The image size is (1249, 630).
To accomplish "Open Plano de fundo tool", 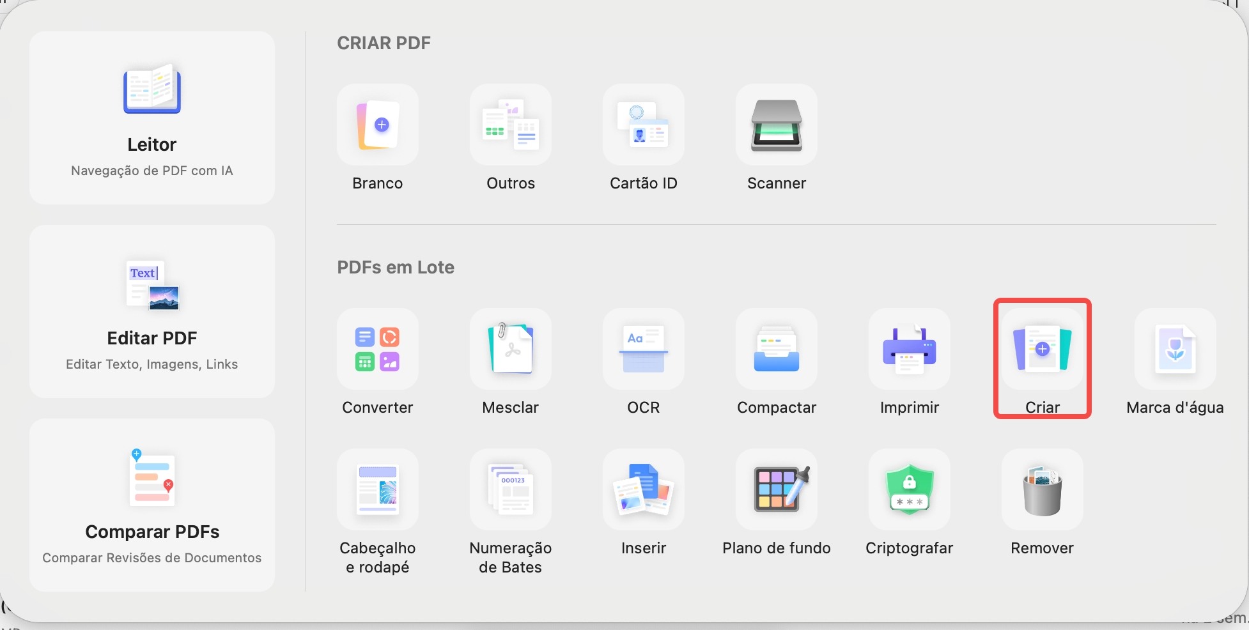I will [777, 489].
